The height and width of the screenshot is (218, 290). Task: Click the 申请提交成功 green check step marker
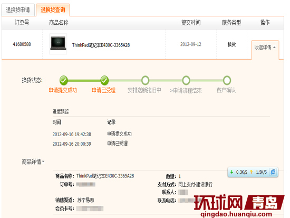click(63, 80)
